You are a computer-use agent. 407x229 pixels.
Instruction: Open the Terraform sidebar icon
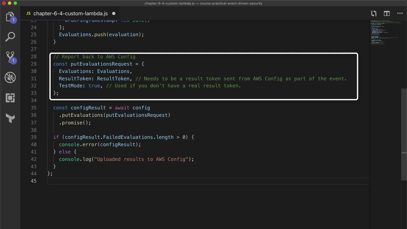pos(10,118)
